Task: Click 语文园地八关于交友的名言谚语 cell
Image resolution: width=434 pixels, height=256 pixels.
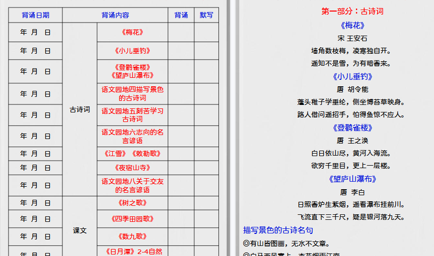Action: pos(132,185)
